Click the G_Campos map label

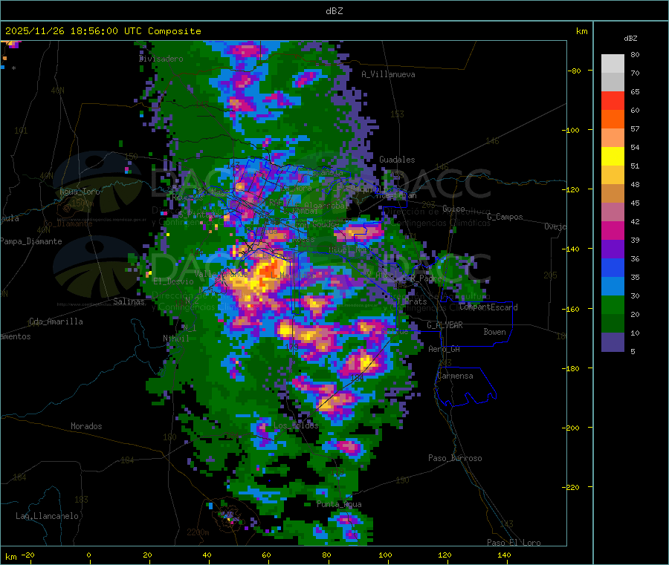coord(505,218)
